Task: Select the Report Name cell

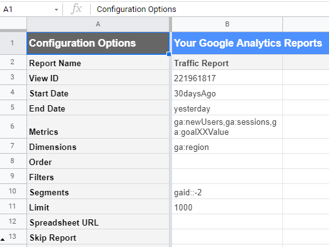Action: [x=98, y=62]
